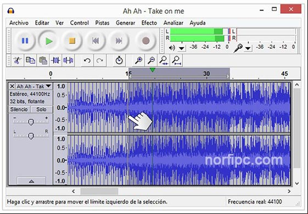Toggle the Solo button on the track

(41, 109)
